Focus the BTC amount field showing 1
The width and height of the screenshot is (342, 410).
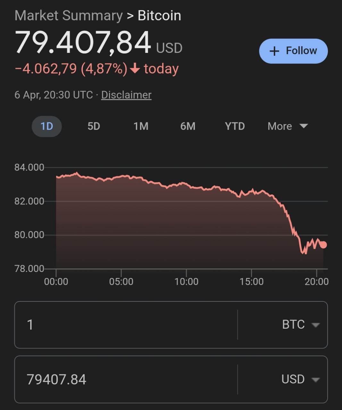click(x=125, y=324)
